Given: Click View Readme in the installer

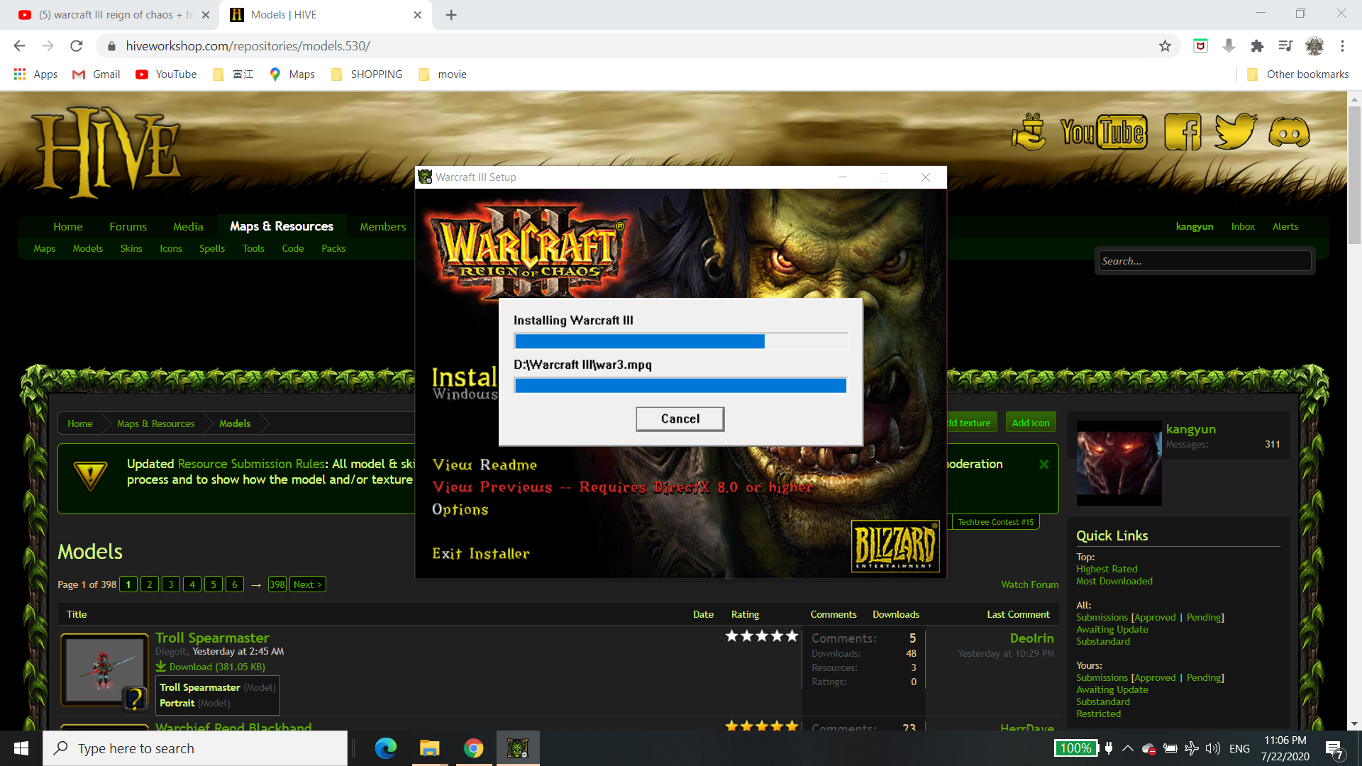Looking at the screenshot, I should [x=485, y=465].
